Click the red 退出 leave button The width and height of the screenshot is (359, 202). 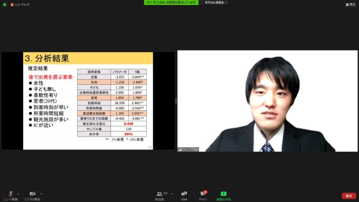(349, 196)
